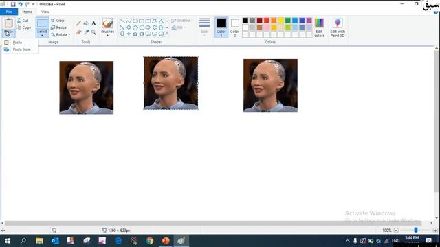This screenshot has width=440, height=247.
Task: Select the Fill with color bucket tool
Action: (86, 23)
